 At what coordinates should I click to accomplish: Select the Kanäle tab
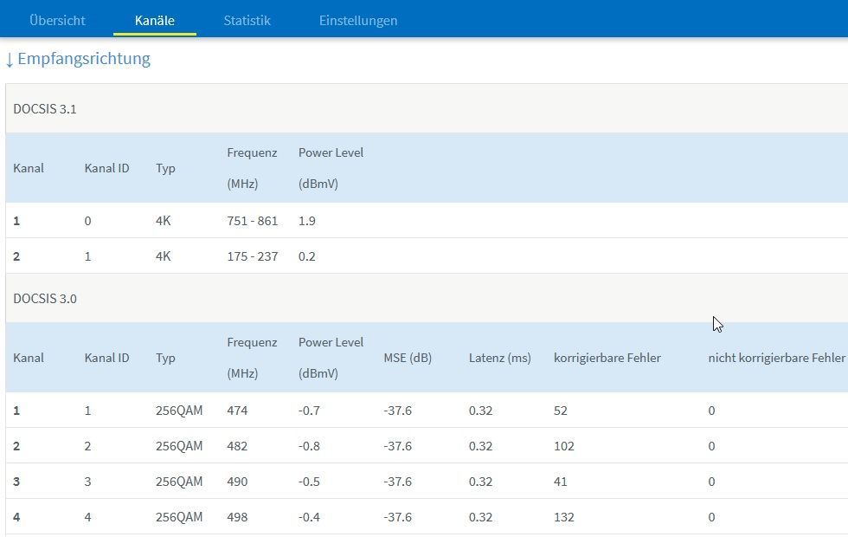pyautogui.click(x=155, y=20)
